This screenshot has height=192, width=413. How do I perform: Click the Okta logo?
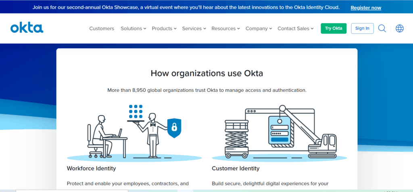27,28
